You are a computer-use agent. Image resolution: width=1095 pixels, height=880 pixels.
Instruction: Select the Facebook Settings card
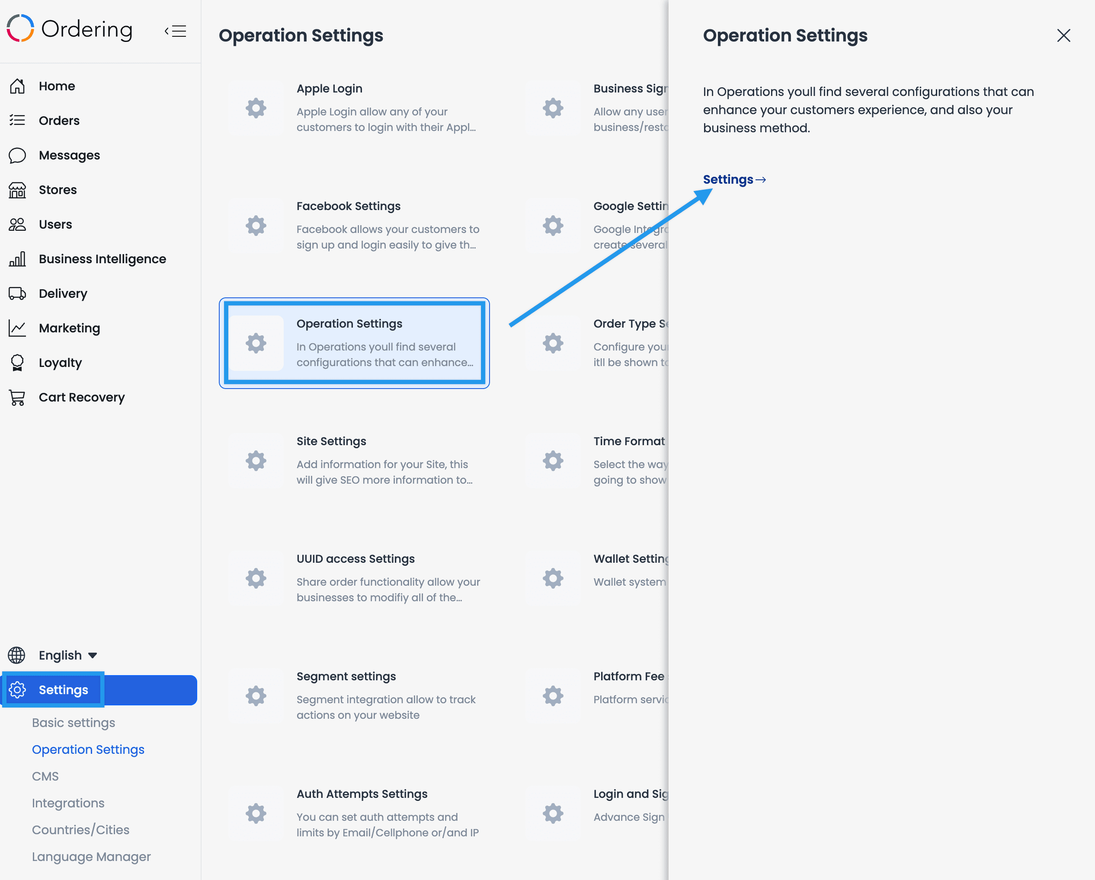point(355,225)
